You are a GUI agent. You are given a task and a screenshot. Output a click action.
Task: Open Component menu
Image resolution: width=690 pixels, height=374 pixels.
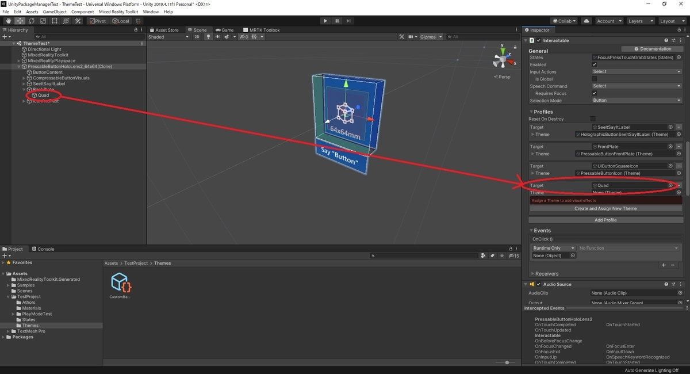pos(82,12)
